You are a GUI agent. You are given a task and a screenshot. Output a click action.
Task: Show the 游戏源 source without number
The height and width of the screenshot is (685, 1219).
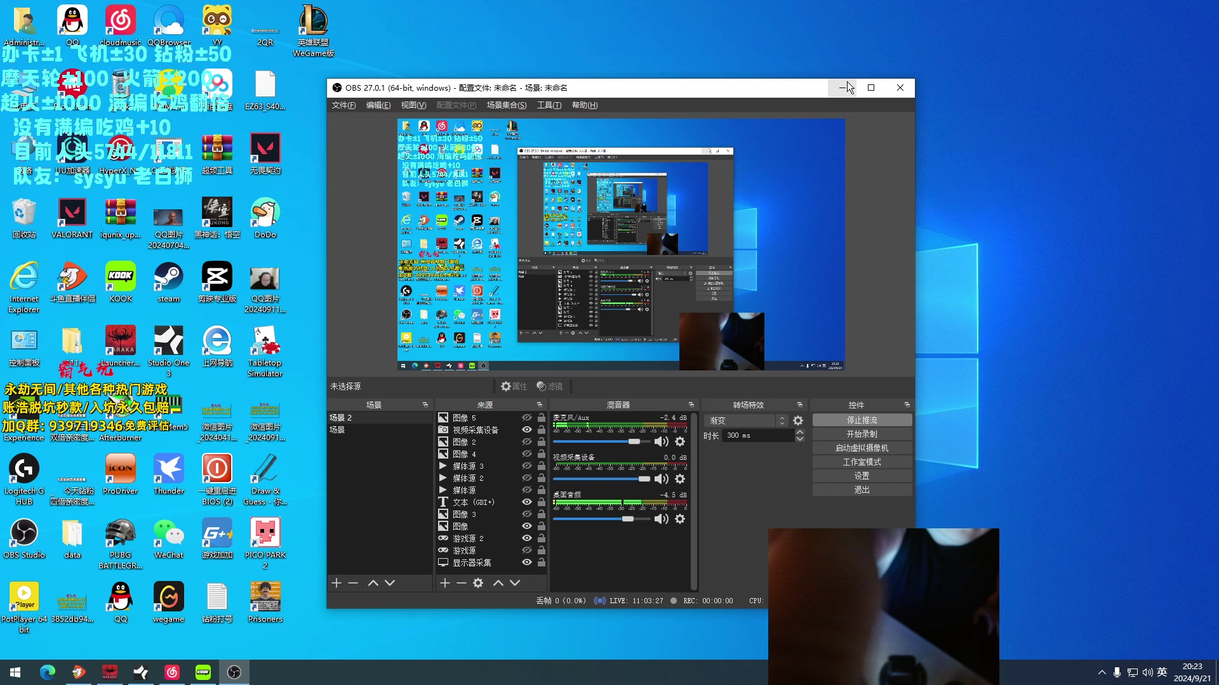point(526,550)
